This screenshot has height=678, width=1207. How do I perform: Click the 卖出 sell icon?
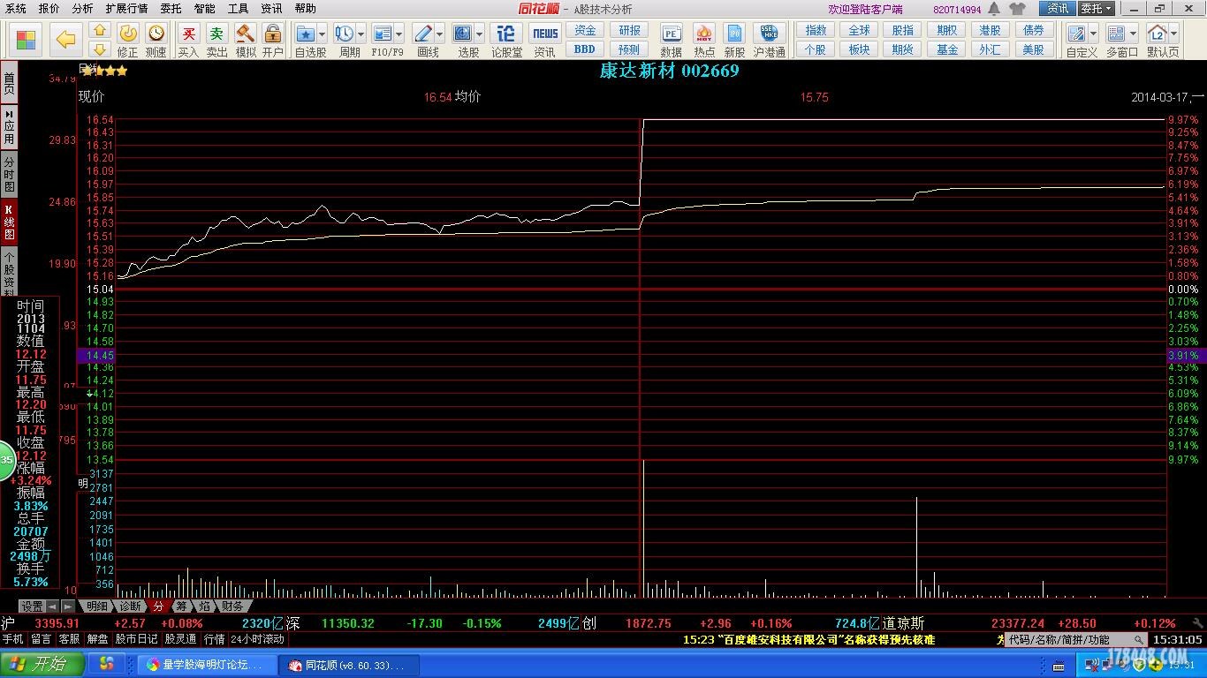(216, 34)
